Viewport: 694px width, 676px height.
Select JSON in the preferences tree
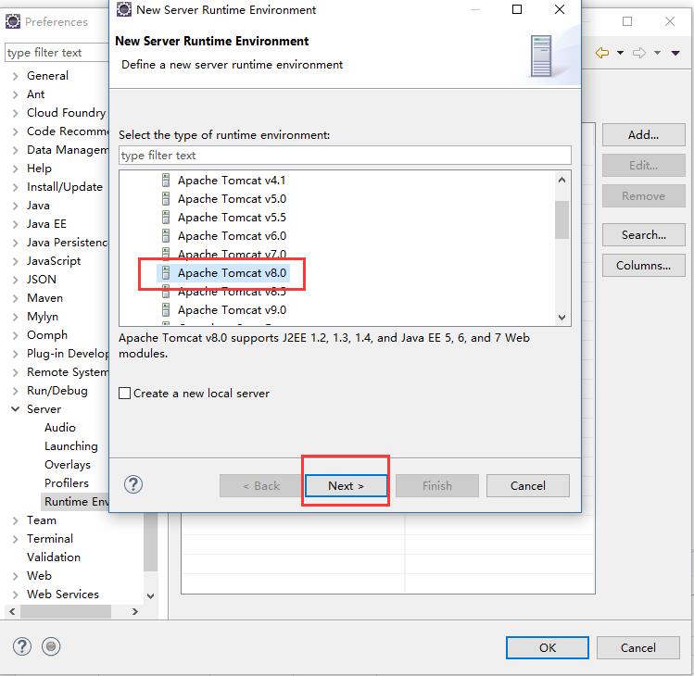[41, 280]
